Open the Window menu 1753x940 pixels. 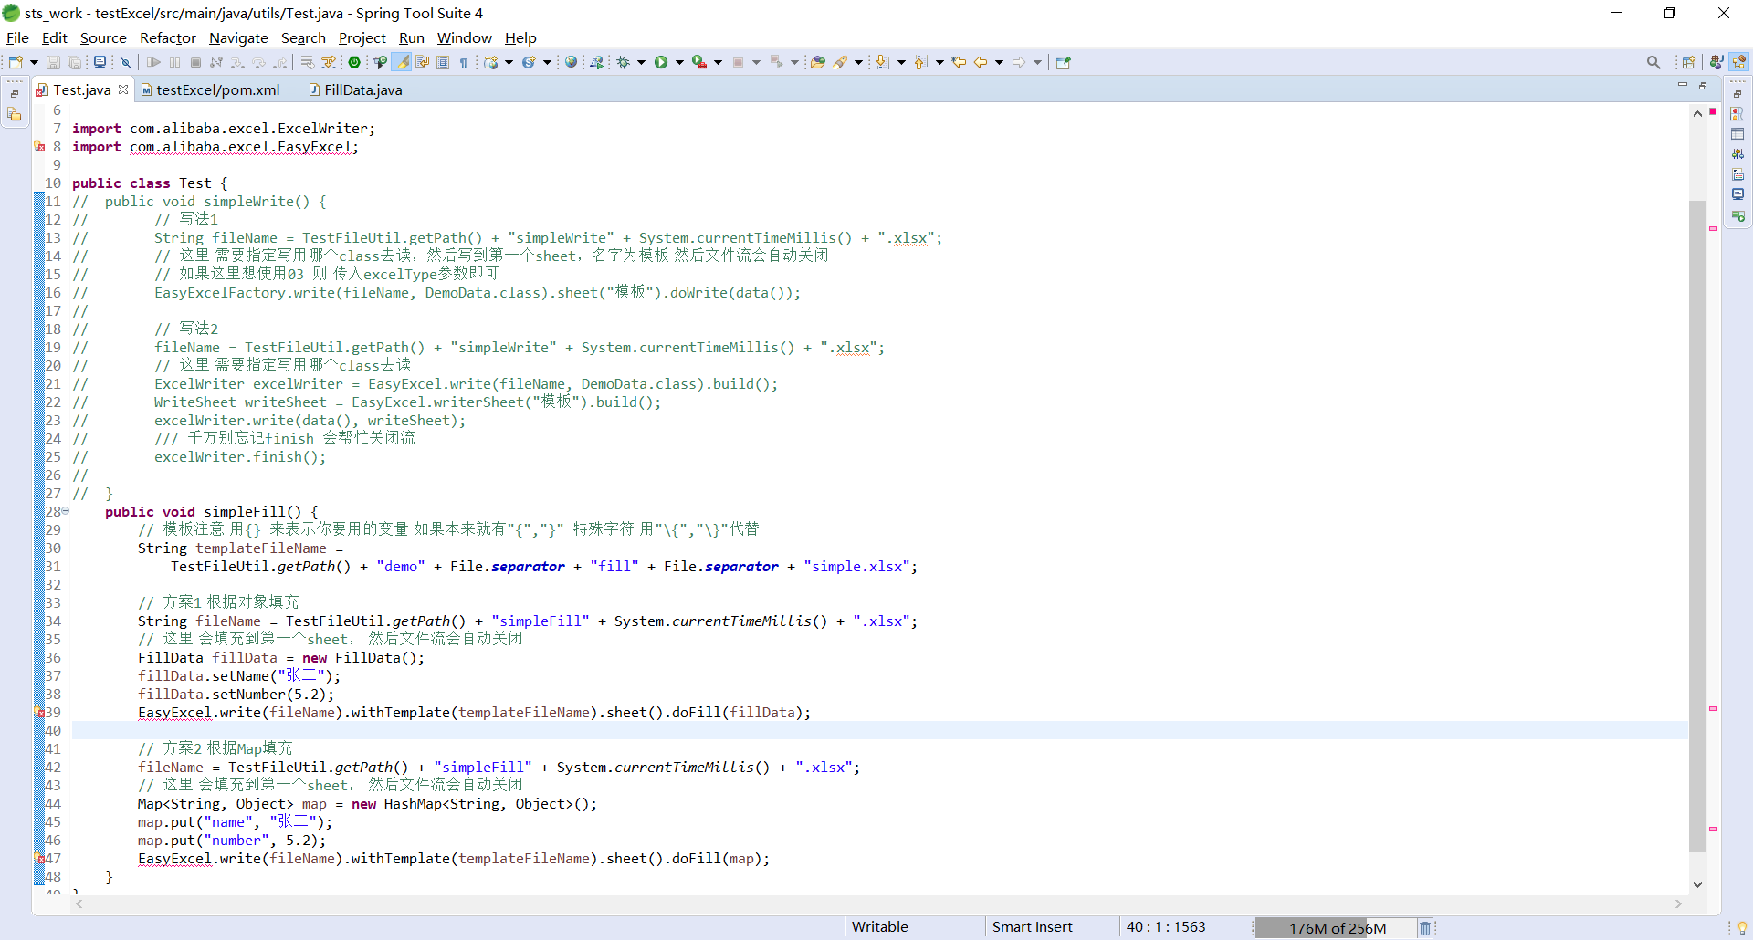coord(464,37)
